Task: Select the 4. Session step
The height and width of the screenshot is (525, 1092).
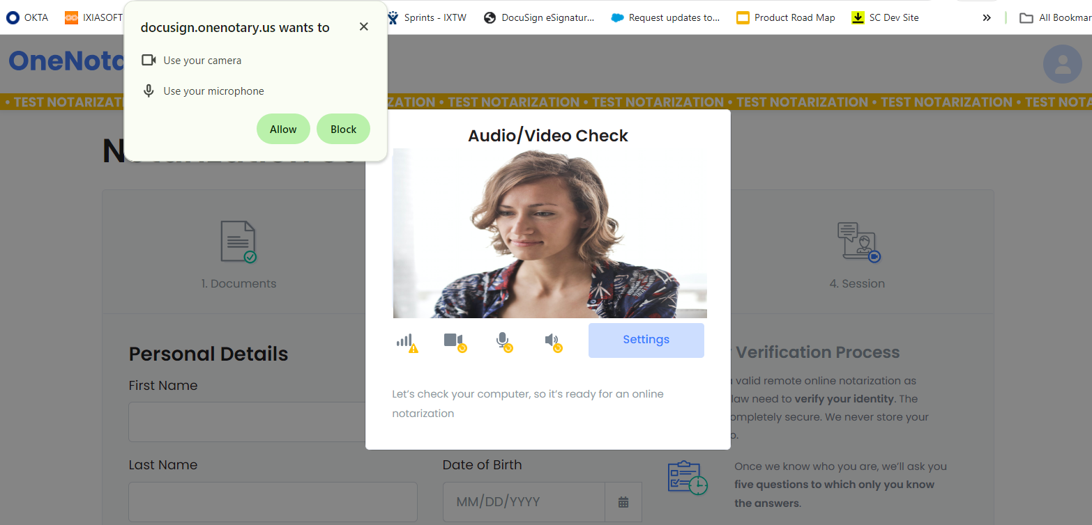Action: coord(857,251)
